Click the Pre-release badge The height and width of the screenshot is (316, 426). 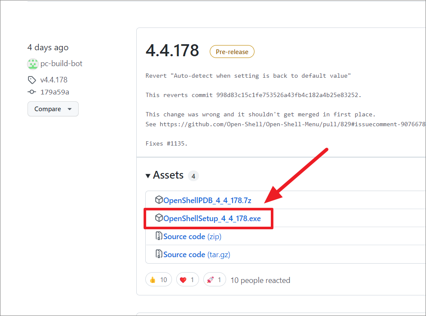232,52
